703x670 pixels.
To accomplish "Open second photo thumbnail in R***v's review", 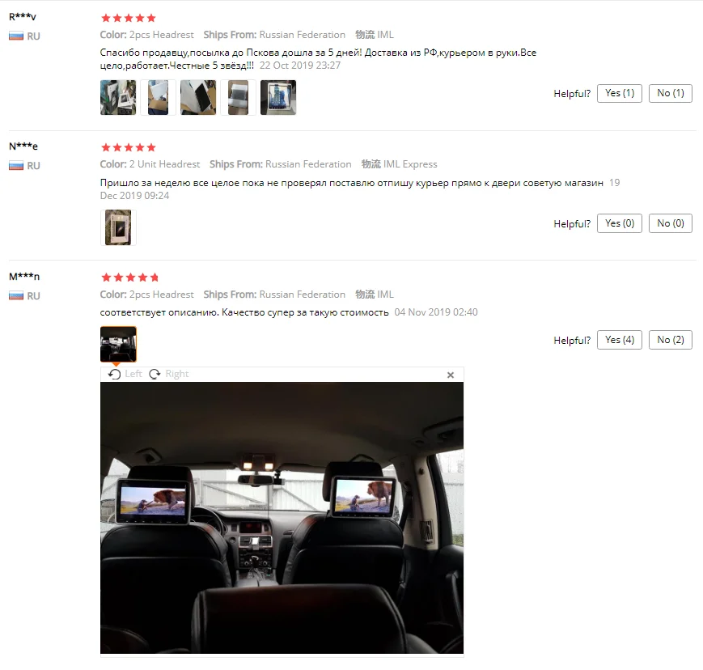I will 159,98.
